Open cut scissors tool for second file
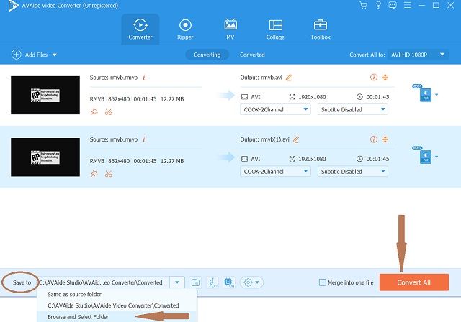The height and width of the screenshot is (322, 461). [x=109, y=174]
